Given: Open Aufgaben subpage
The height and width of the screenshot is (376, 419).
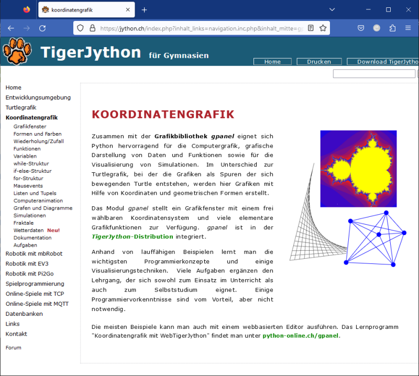Looking at the screenshot, I should click(25, 245).
